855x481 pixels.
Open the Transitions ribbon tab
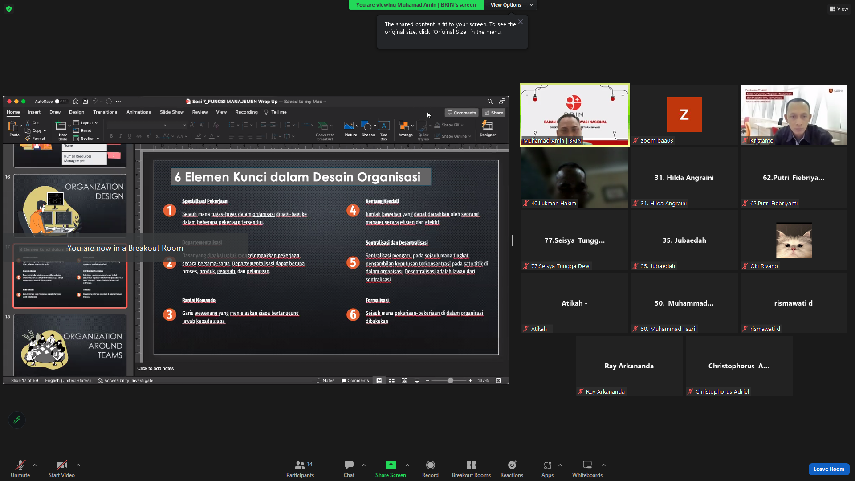point(105,112)
